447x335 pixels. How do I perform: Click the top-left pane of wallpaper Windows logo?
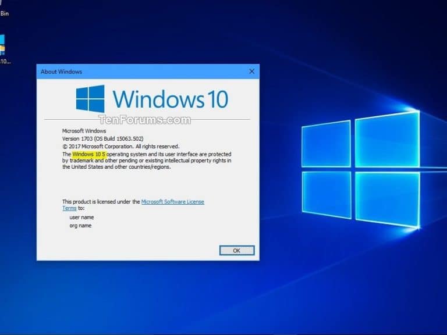click(x=326, y=142)
